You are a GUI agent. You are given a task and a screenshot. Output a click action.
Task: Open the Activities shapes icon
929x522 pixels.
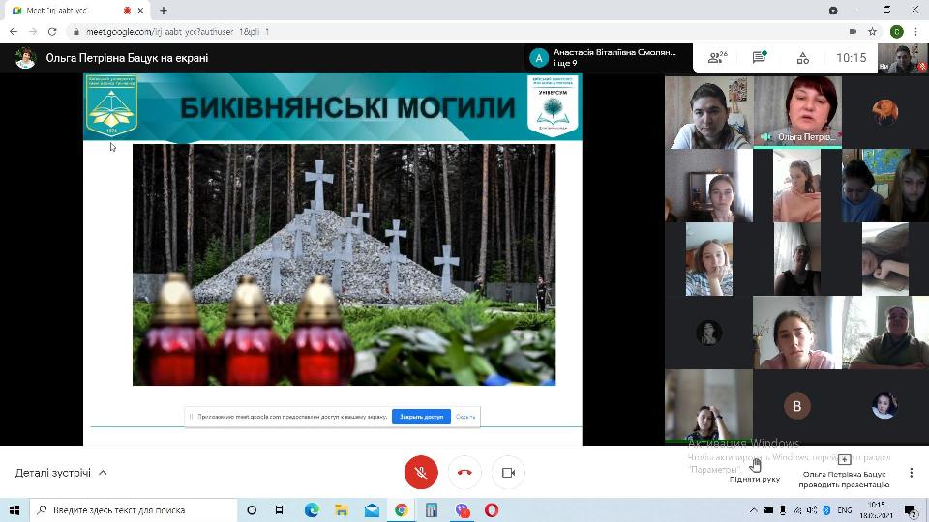[802, 58]
